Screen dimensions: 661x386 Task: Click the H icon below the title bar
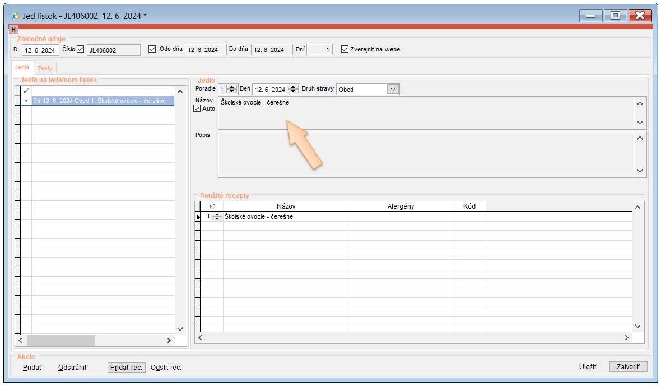point(13,29)
